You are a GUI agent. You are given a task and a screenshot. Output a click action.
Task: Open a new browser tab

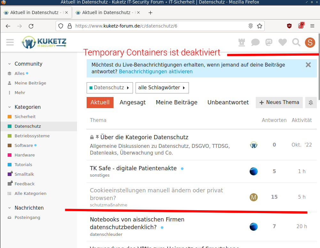[x=150, y=13]
